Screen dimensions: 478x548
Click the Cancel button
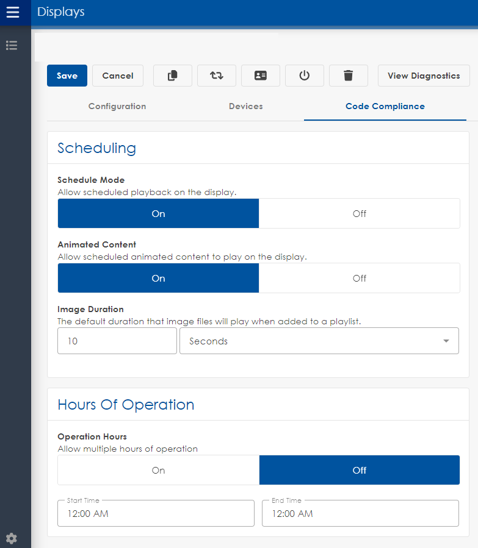[x=118, y=76]
